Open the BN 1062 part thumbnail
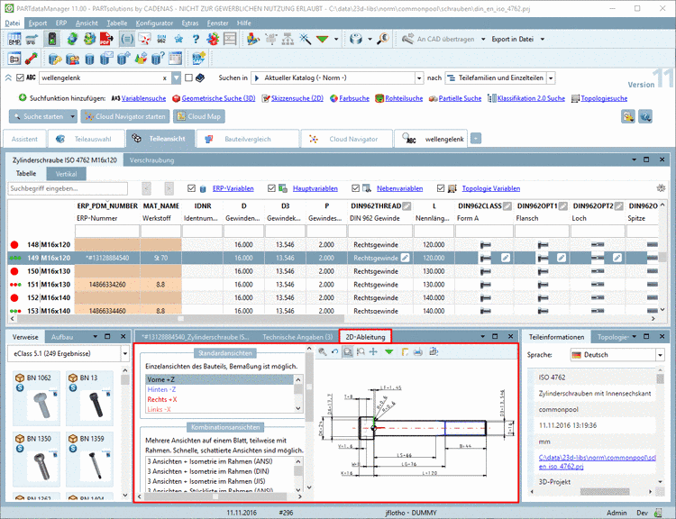This screenshot has height=519, width=676. 37,398
